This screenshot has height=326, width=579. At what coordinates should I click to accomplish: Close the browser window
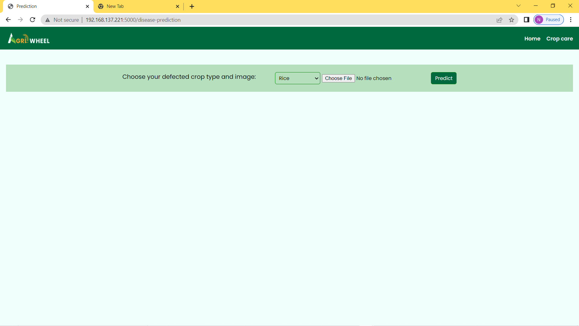tap(570, 6)
